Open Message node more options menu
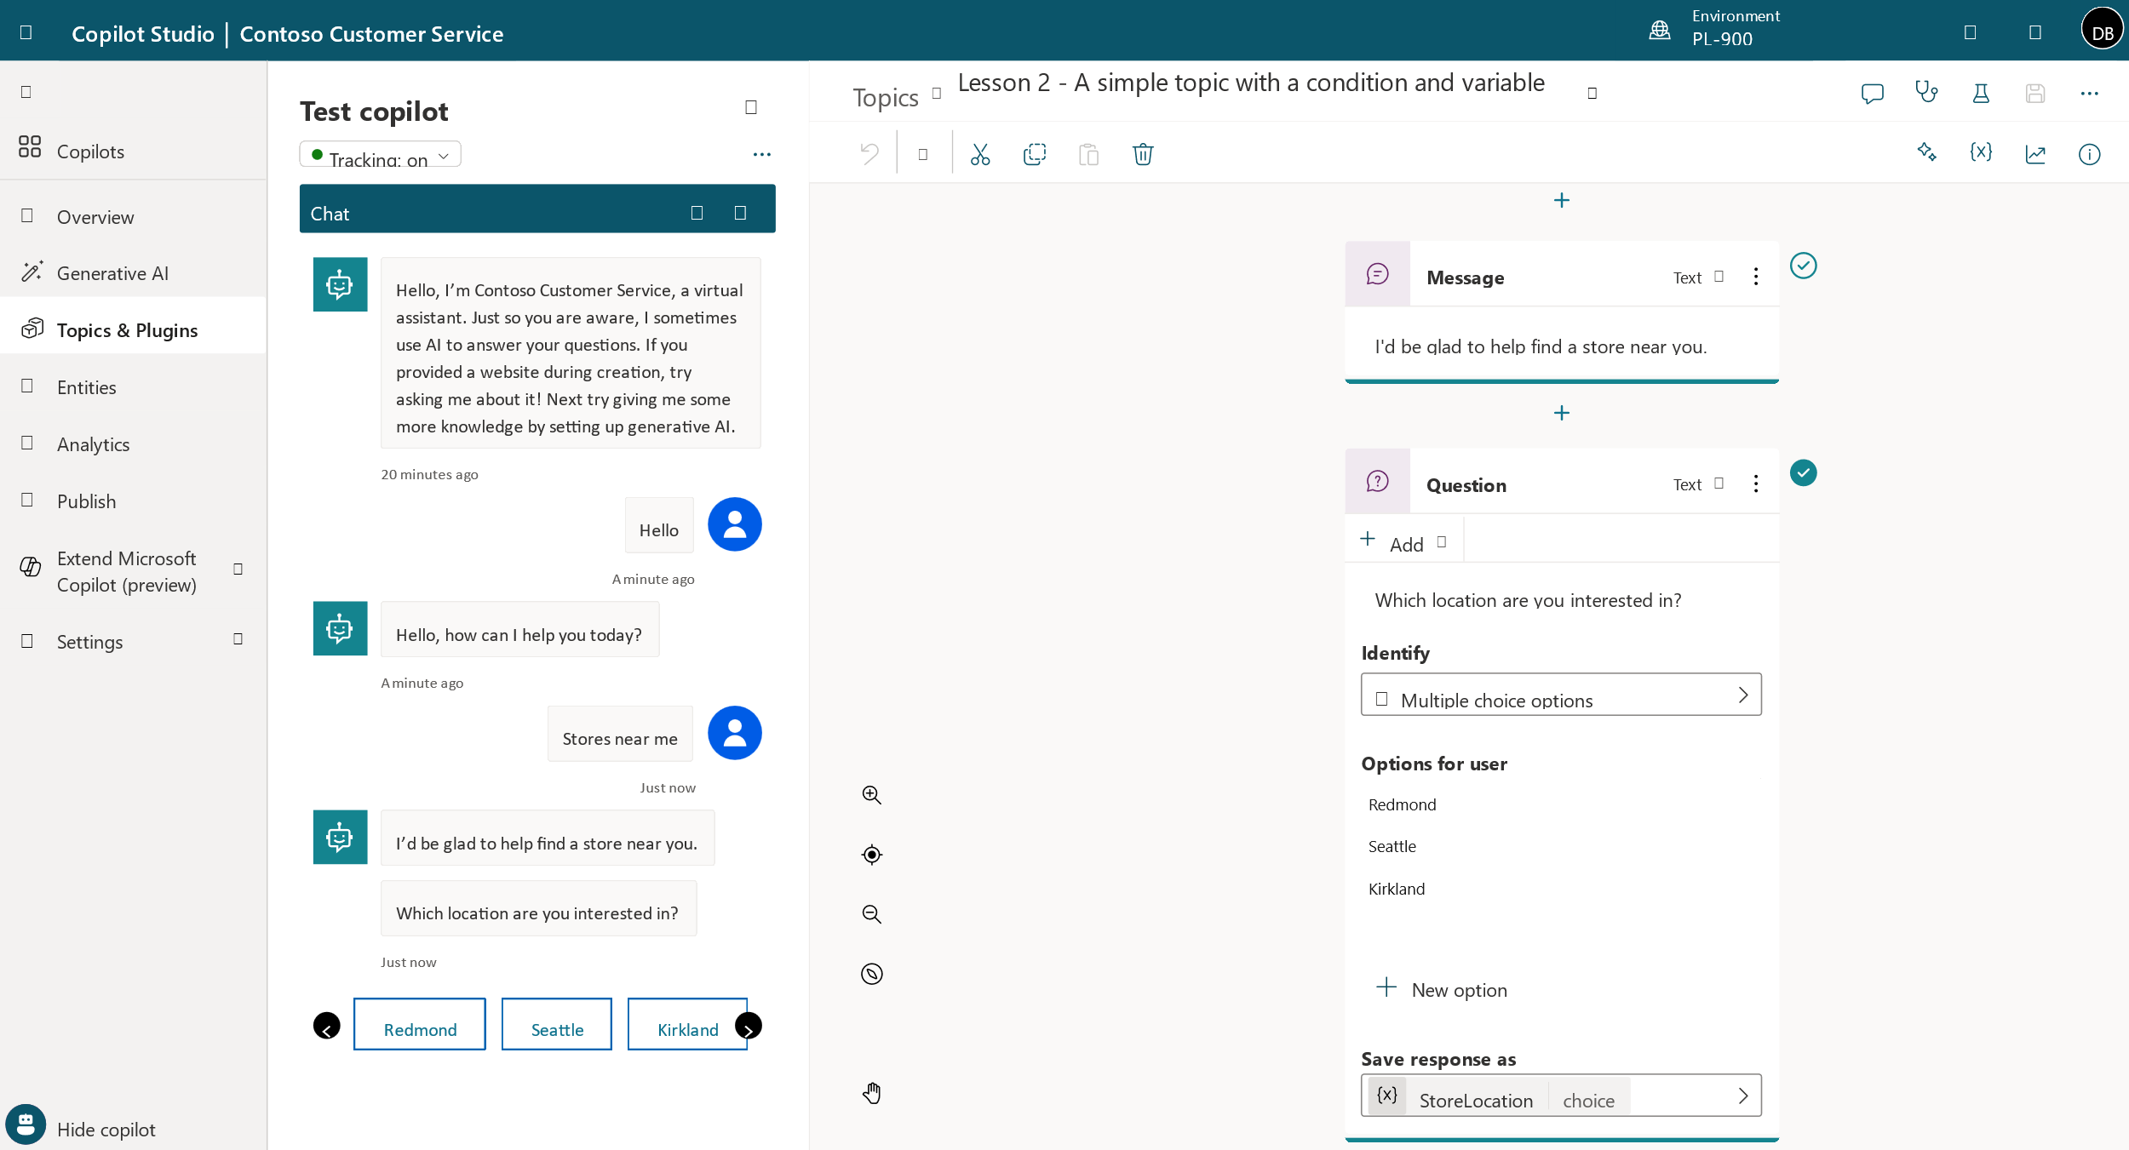Image resolution: width=2129 pixels, height=1150 pixels. tap(1756, 276)
